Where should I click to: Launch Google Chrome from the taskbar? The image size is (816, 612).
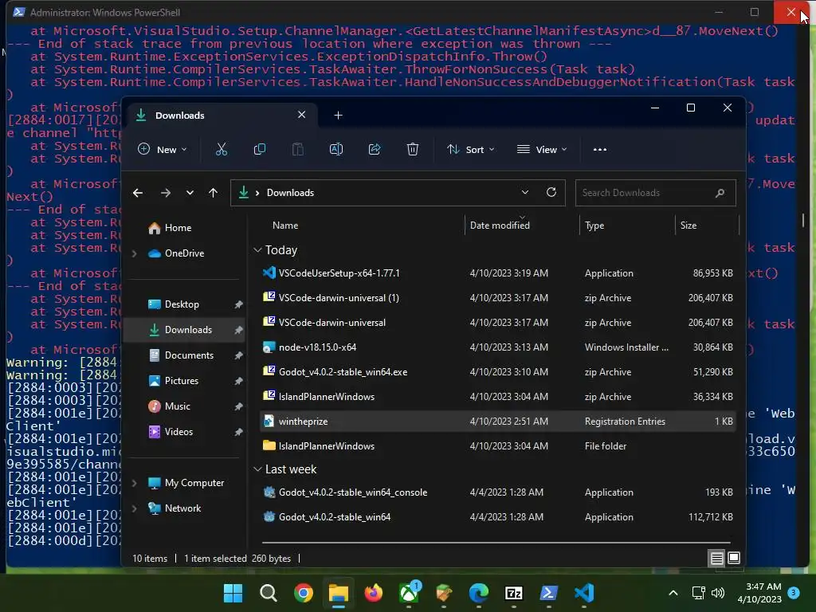tap(304, 593)
